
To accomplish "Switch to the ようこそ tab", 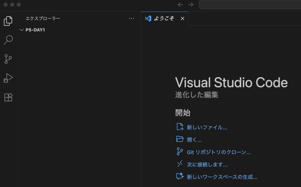I will point(164,18).
